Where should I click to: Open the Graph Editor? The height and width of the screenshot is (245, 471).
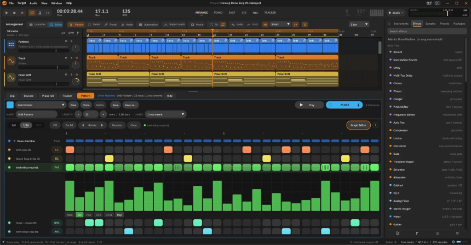coord(358,125)
